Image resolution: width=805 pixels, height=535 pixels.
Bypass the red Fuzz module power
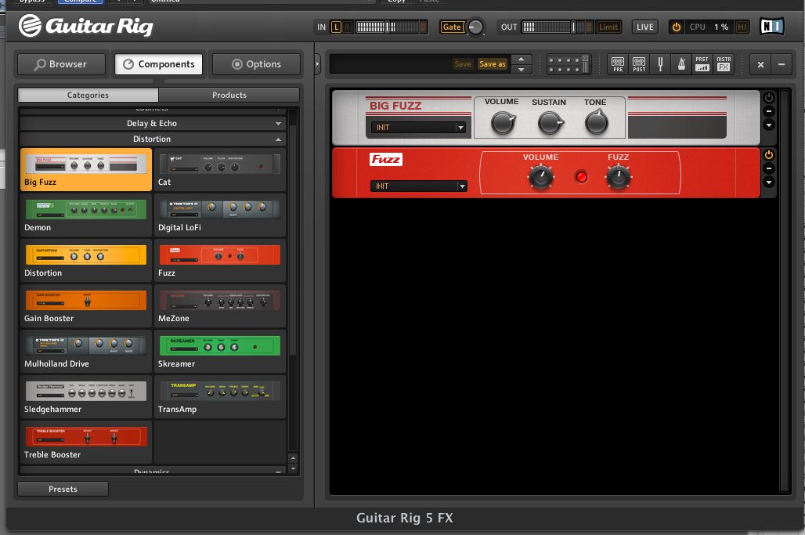coord(768,154)
